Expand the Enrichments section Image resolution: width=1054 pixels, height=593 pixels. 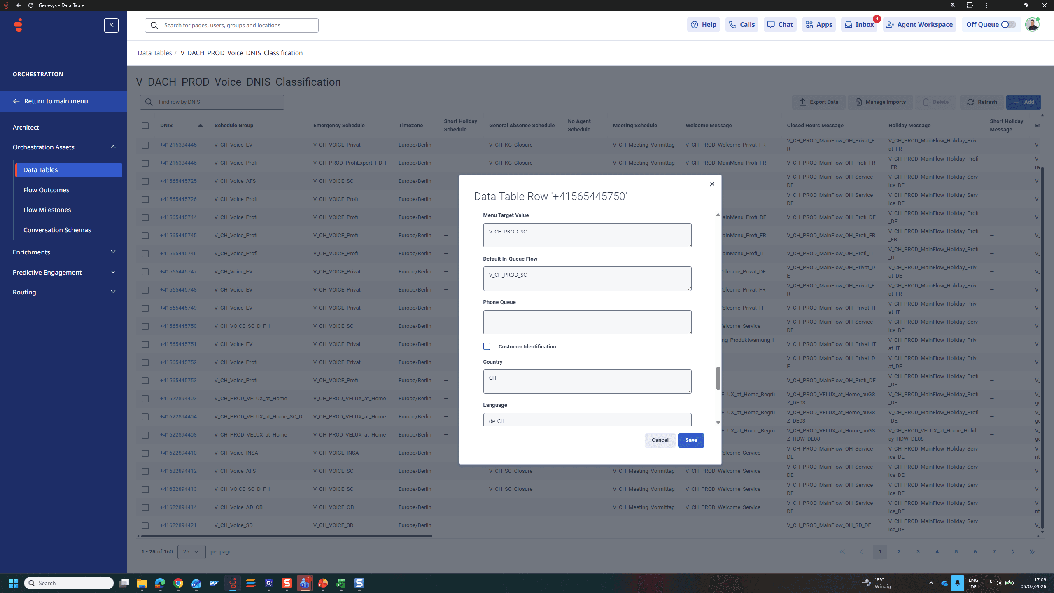click(x=113, y=252)
